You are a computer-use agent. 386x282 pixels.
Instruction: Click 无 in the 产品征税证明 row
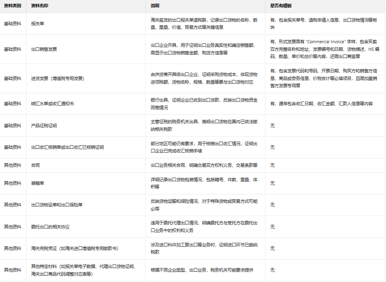[x=272, y=126]
